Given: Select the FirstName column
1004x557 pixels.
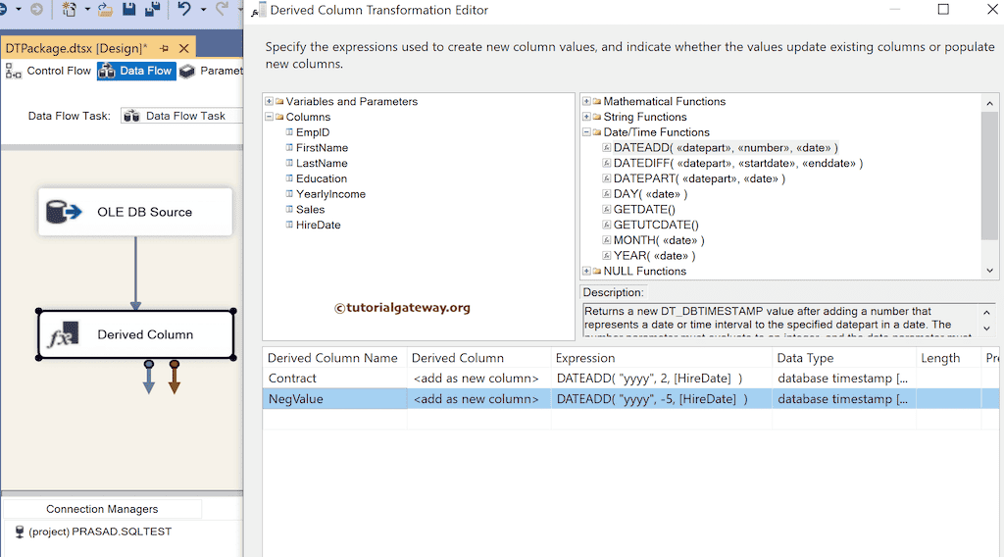Looking at the screenshot, I should click(322, 148).
